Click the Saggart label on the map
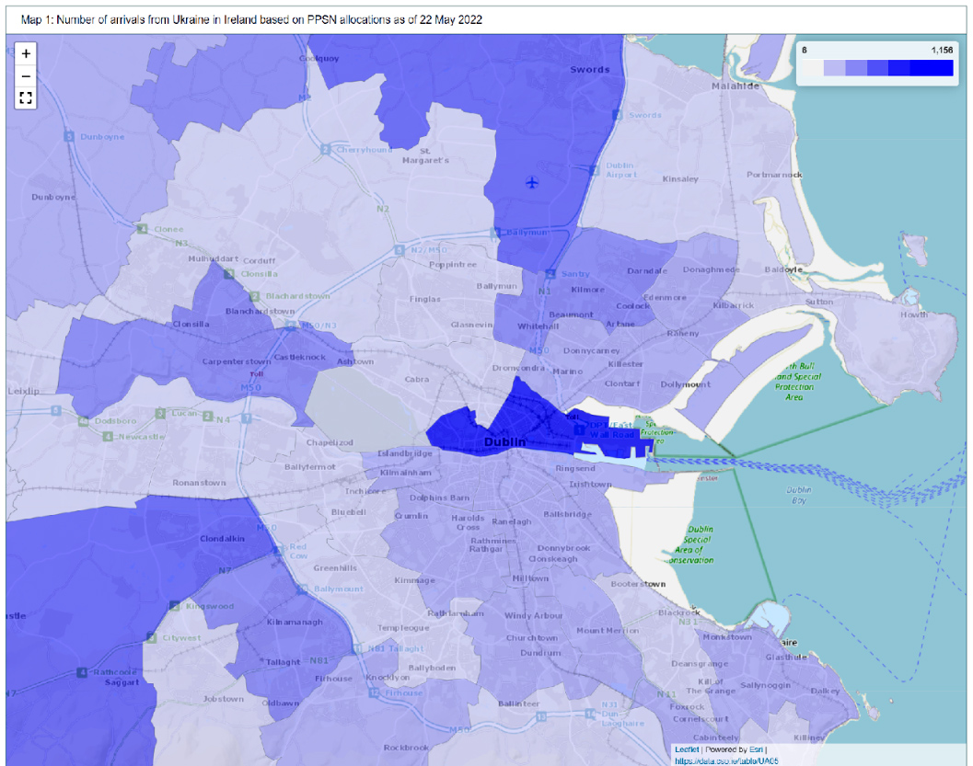The image size is (973, 766). pyautogui.click(x=122, y=682)
